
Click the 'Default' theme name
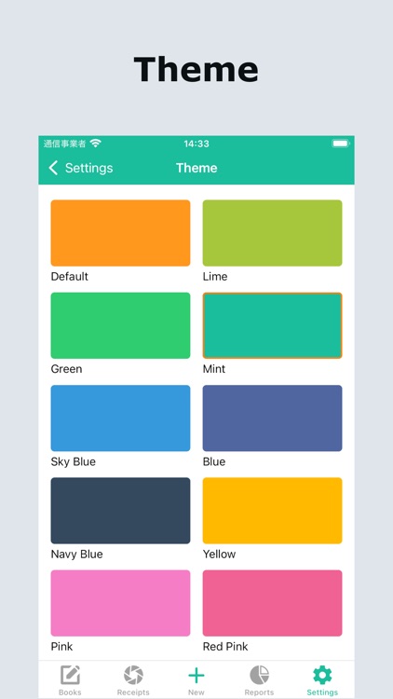point(70,277)
